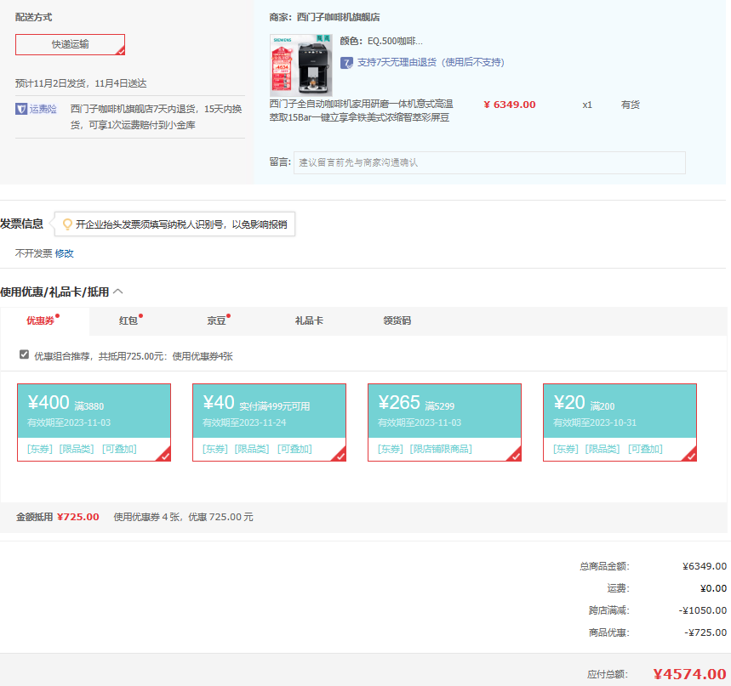This screenshot has height=686, width=731.
Task: Click the checkmark corner on ¥20 coupon
Action: [690, 455]
